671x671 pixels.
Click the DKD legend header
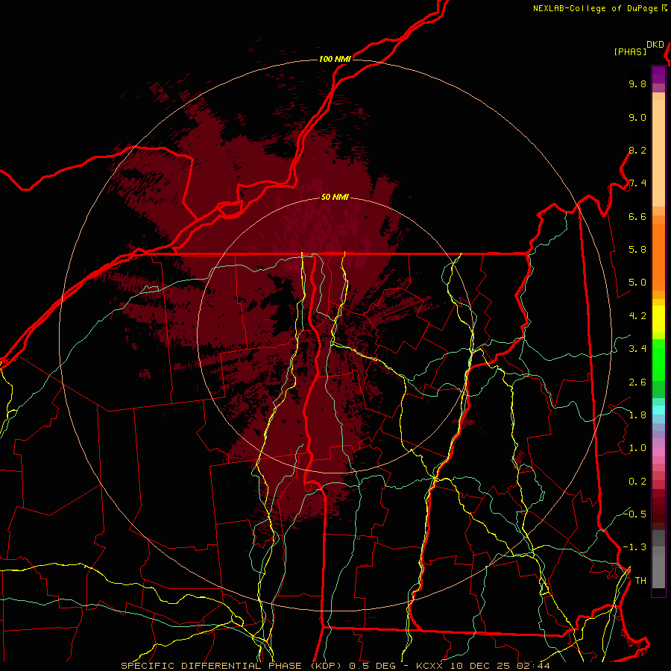(x=655, y=45)
